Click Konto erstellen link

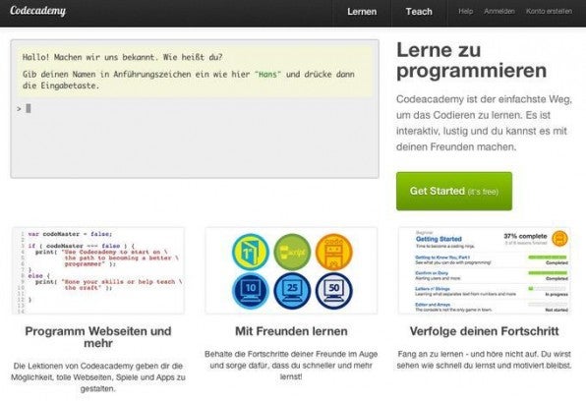549,11
